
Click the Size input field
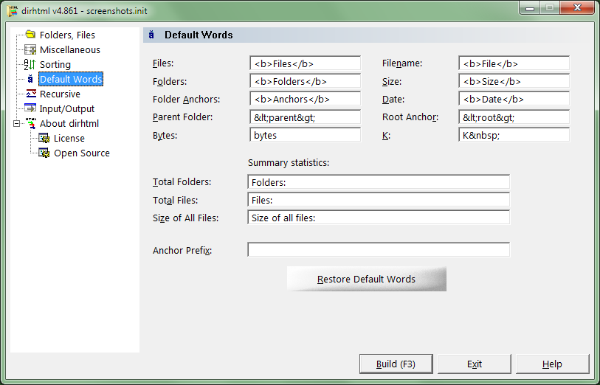pyautogui.click(x=514, y=81)
